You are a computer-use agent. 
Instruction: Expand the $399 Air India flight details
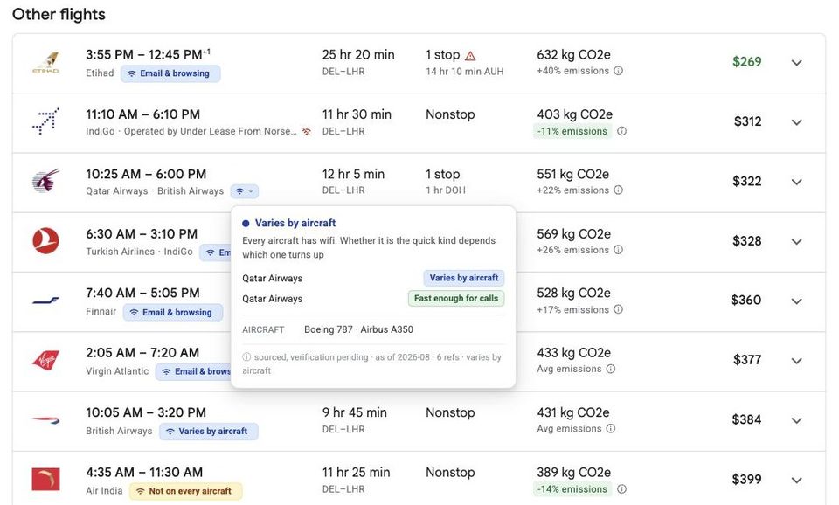tap(797, 481)
